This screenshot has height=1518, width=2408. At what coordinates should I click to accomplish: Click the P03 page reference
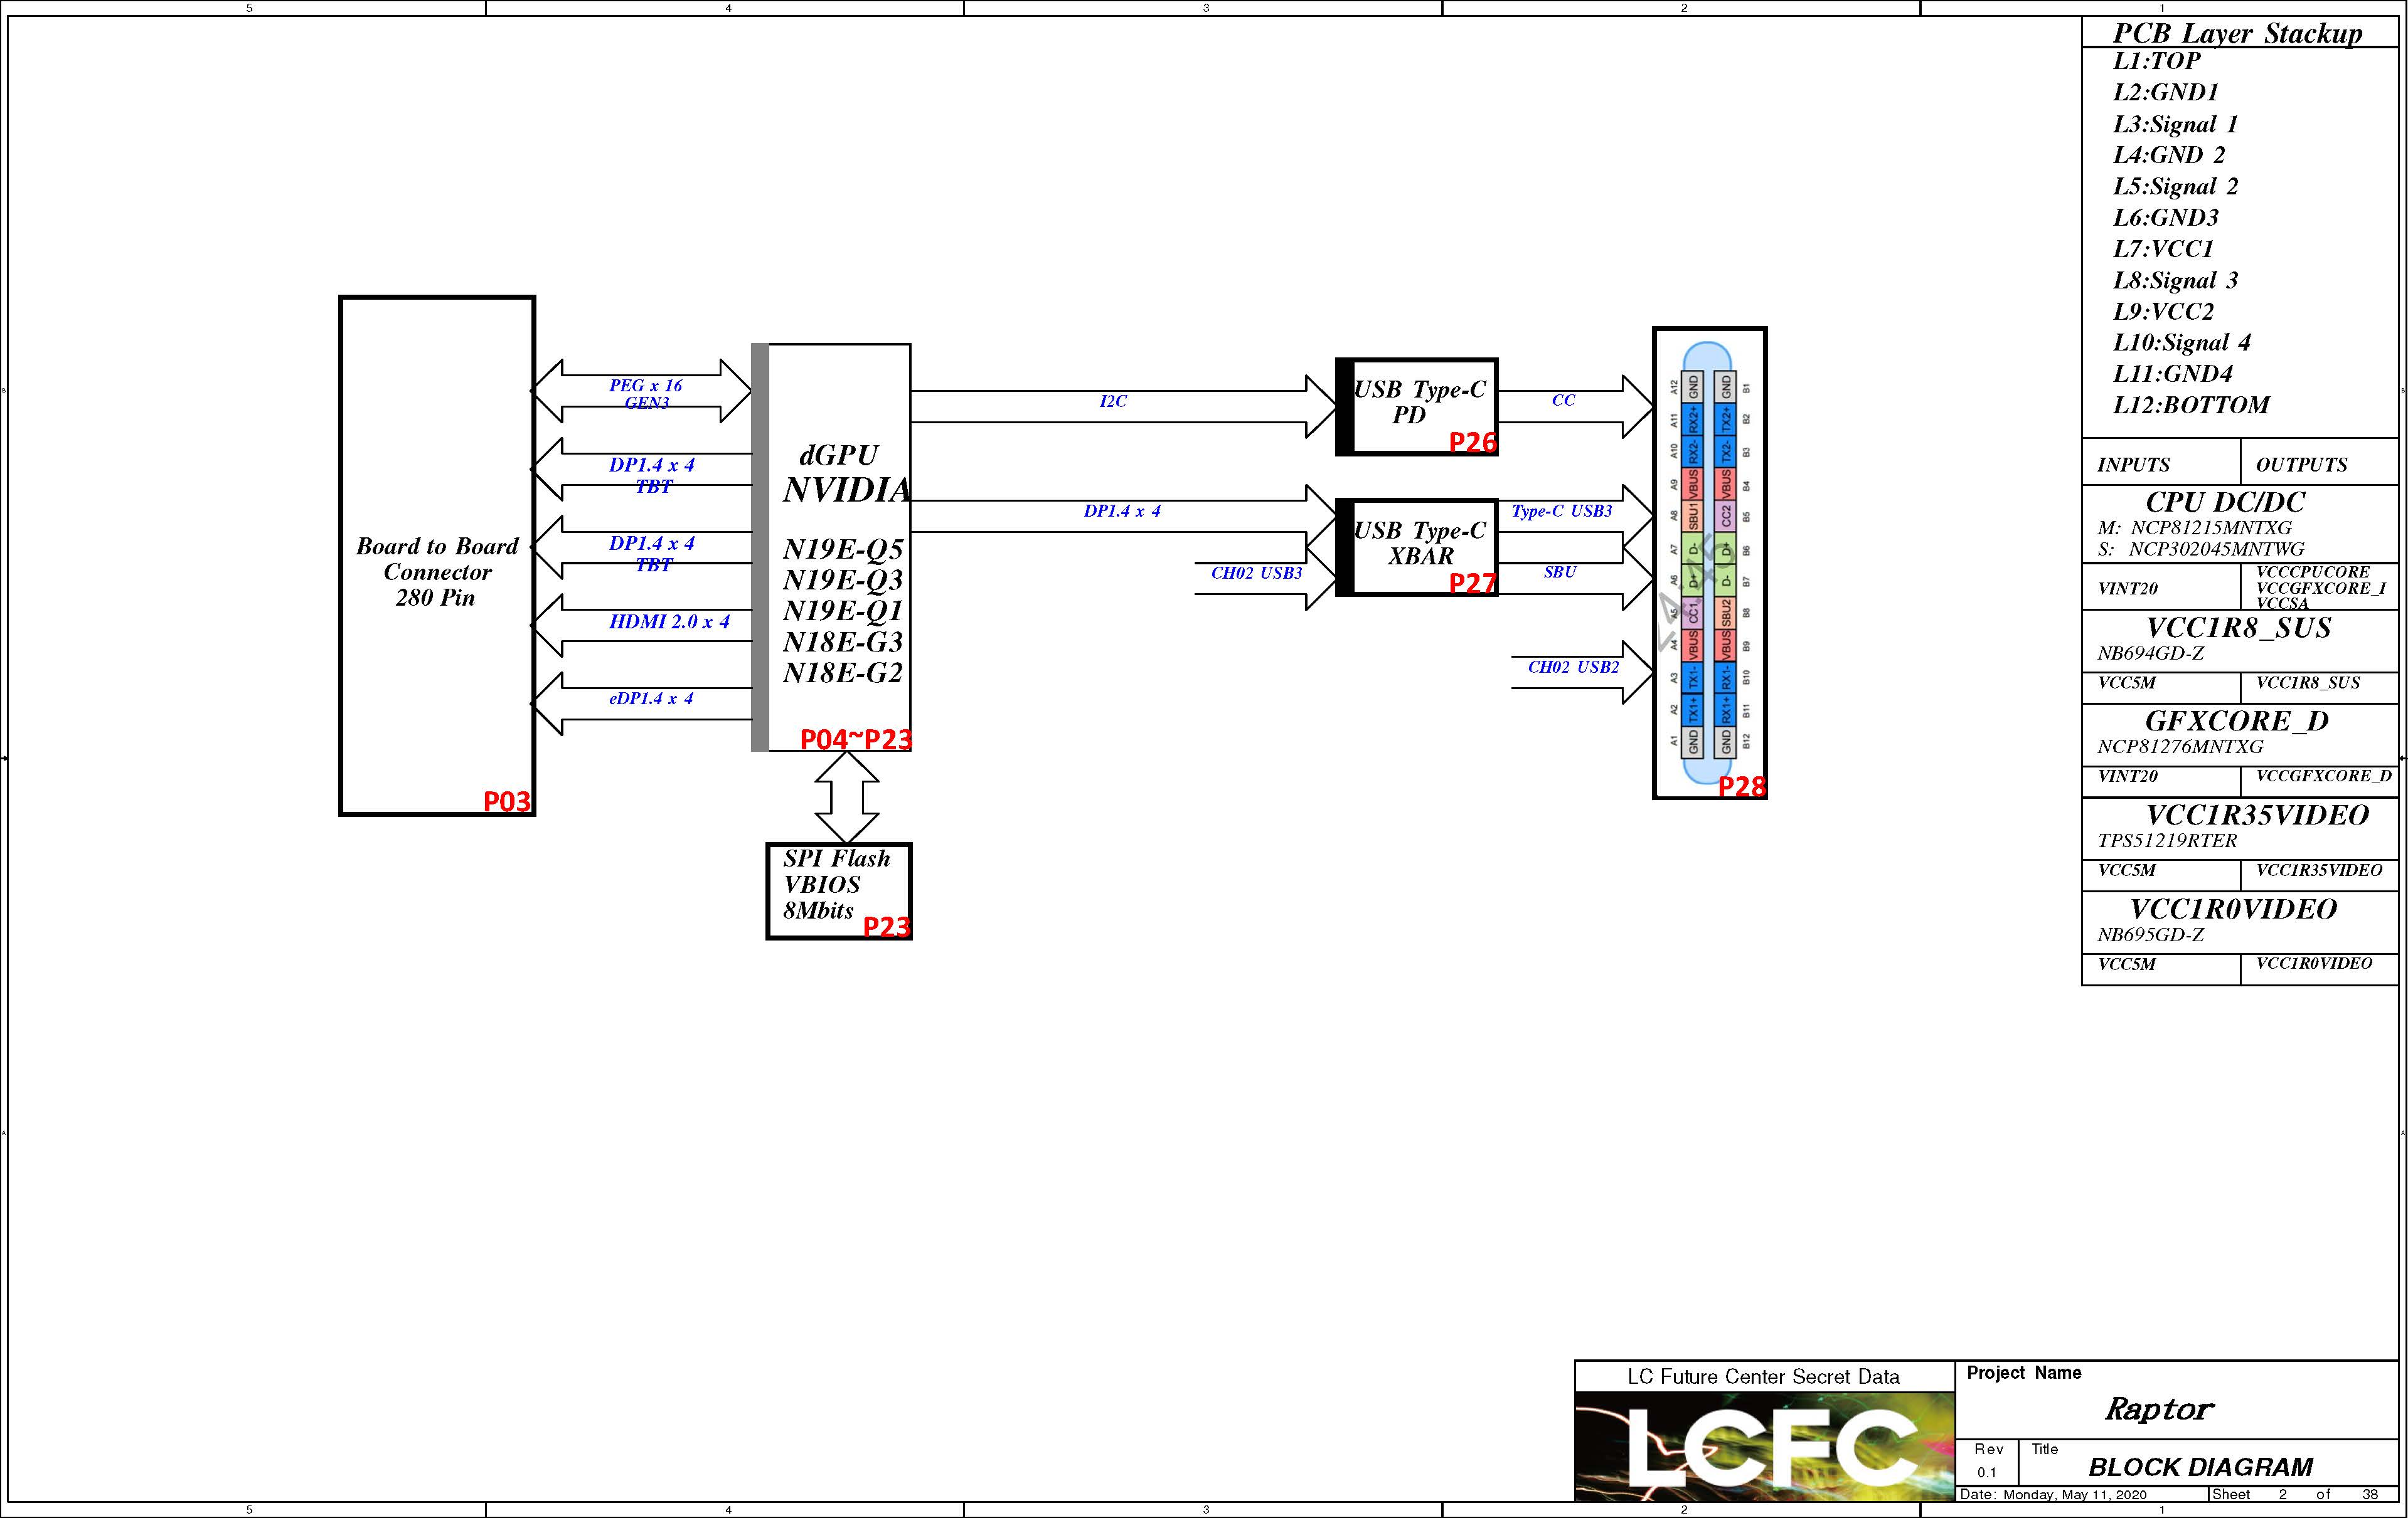pyautogui.click(x=506, y=801)
